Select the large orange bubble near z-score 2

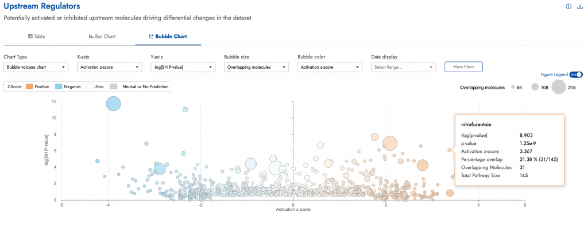tap(390, 144)
